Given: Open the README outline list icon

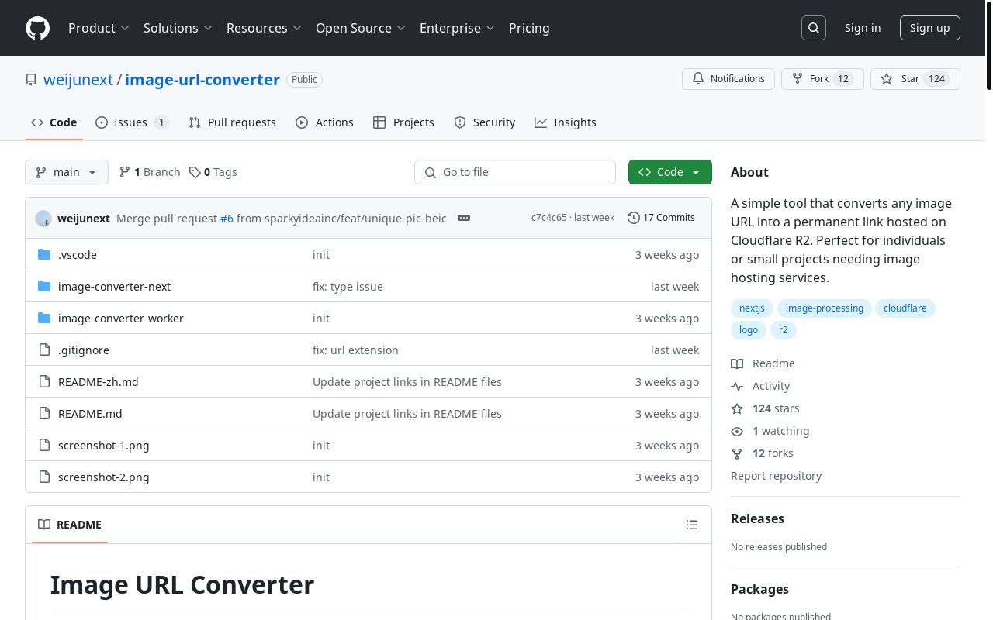Looking at the screenshot, I should pos(692,525).
